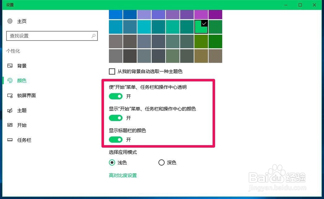Open the 开始 settings page
Image resolution: width=324 pixels, height=199 pixels.
[x=22, y=125]
